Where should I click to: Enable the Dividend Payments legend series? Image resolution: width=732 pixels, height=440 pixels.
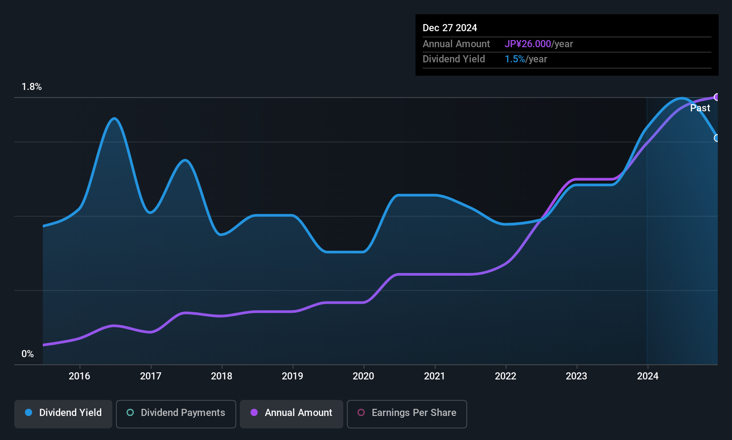coord(176,413)
